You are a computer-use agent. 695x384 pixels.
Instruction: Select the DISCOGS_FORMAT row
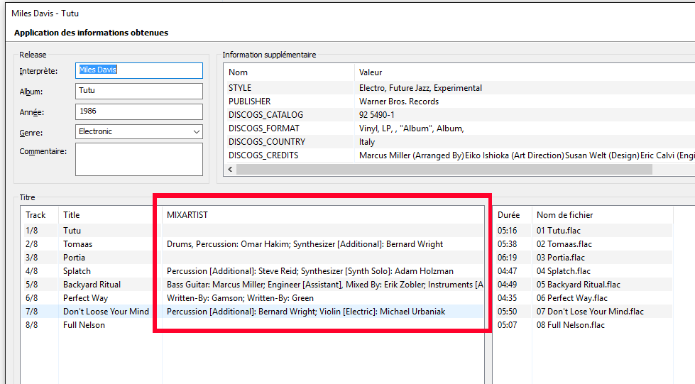pos(459,128)
